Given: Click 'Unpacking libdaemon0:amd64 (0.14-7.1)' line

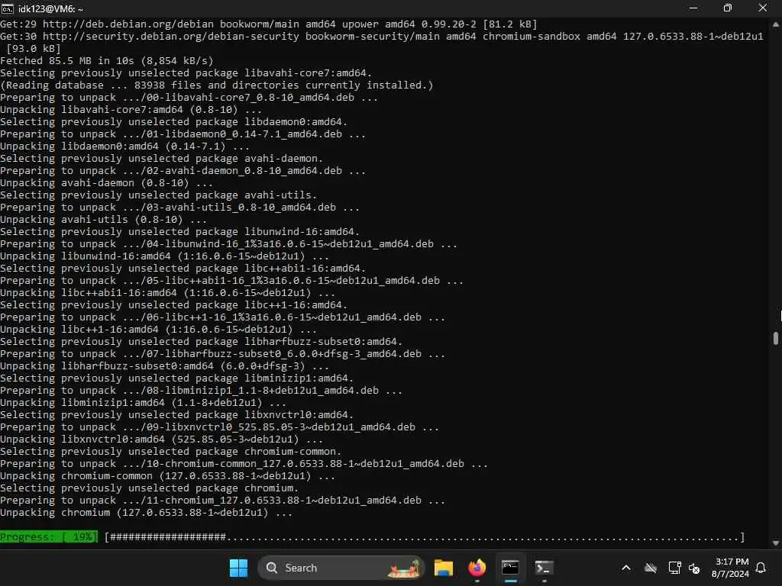Looking at the screenshot, I should [x=124, y=146].
